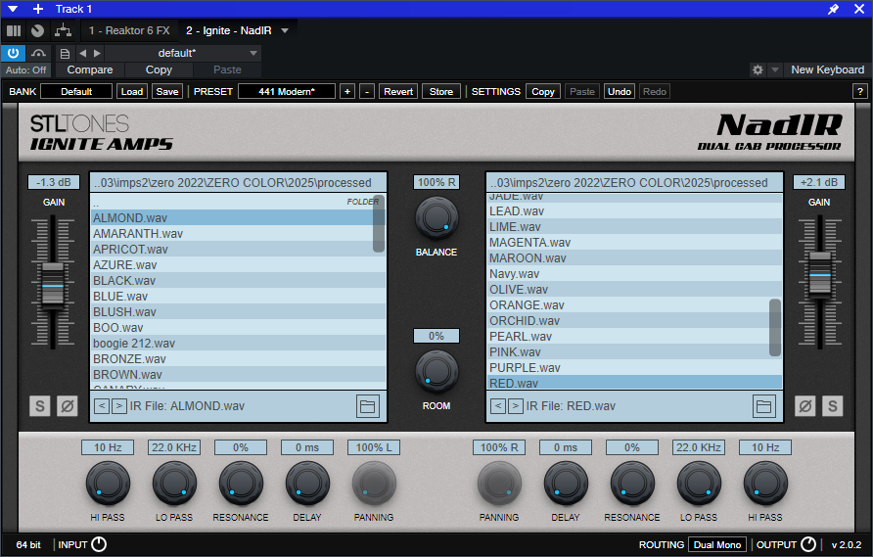Go to the previous host preset
Viewport: 873px width, 557px height.
tap(83, 53)
